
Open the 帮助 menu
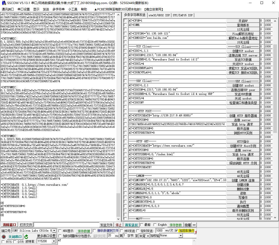[84, 9]
